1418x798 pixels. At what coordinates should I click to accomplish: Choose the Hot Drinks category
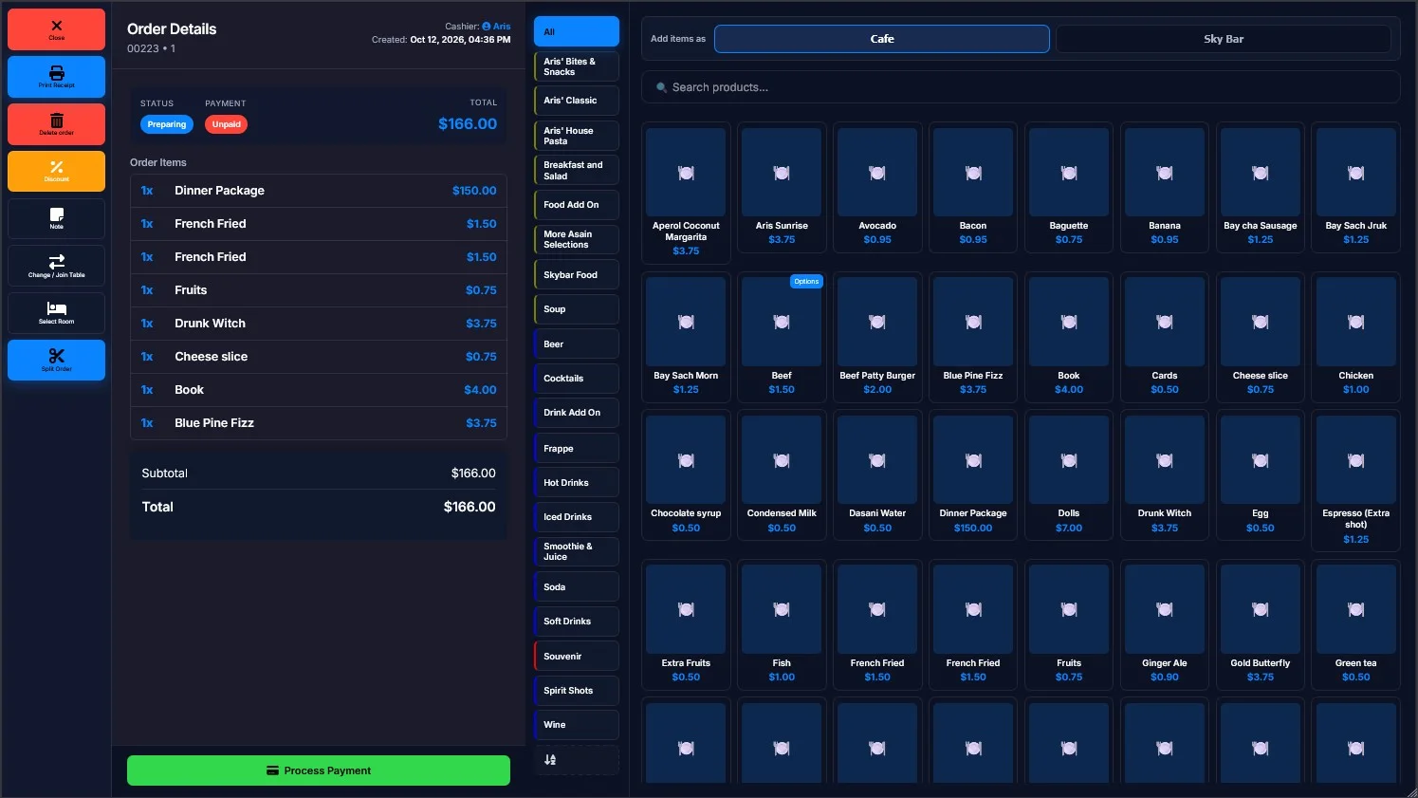click(x=577, y=483)
